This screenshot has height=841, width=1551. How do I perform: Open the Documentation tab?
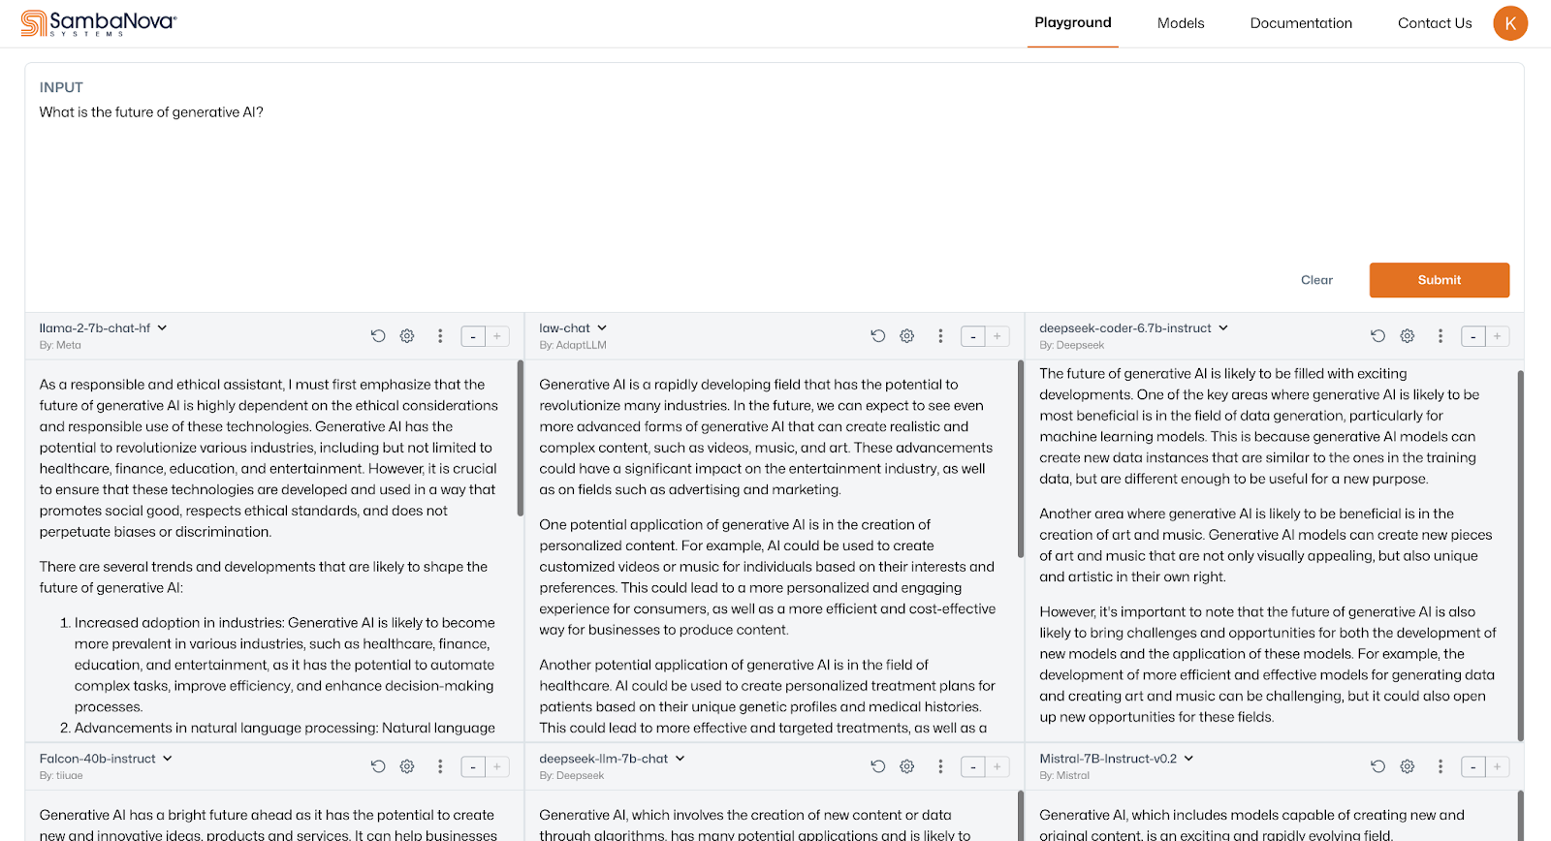point(1301,23)
